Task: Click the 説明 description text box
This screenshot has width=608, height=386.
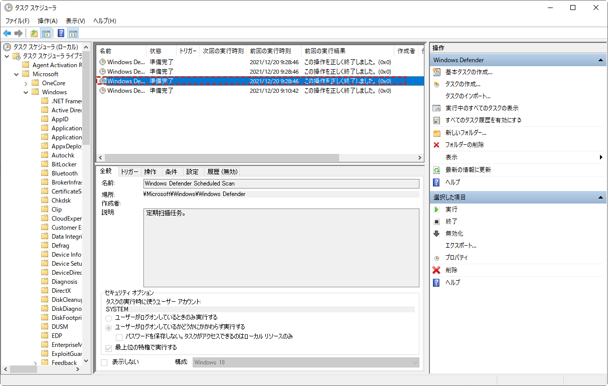Action: [x=281, y=248]
